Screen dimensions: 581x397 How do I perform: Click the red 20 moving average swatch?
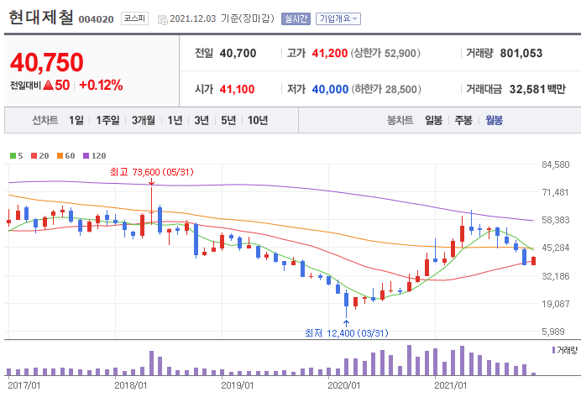(x=34, y=156)
